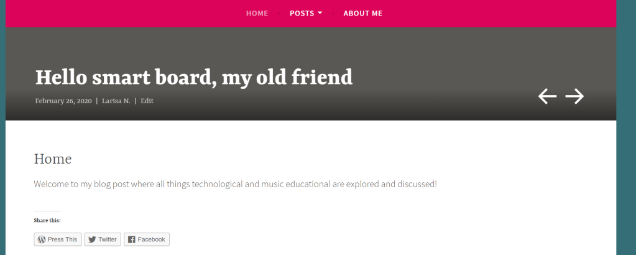Click the 'Press This' button text

(62, 239)
